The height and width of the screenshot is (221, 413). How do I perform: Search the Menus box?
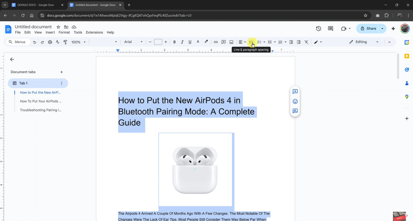point(18,42)
